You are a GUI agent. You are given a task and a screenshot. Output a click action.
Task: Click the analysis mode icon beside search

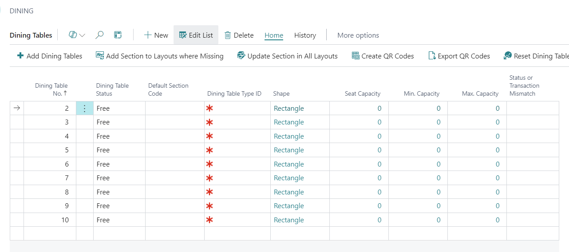coord(118,35)
